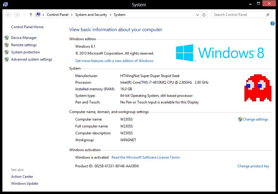Click W230SS value beside Full computer name
278x194 pixels.
pyautogui.click(x=127, y=126)
